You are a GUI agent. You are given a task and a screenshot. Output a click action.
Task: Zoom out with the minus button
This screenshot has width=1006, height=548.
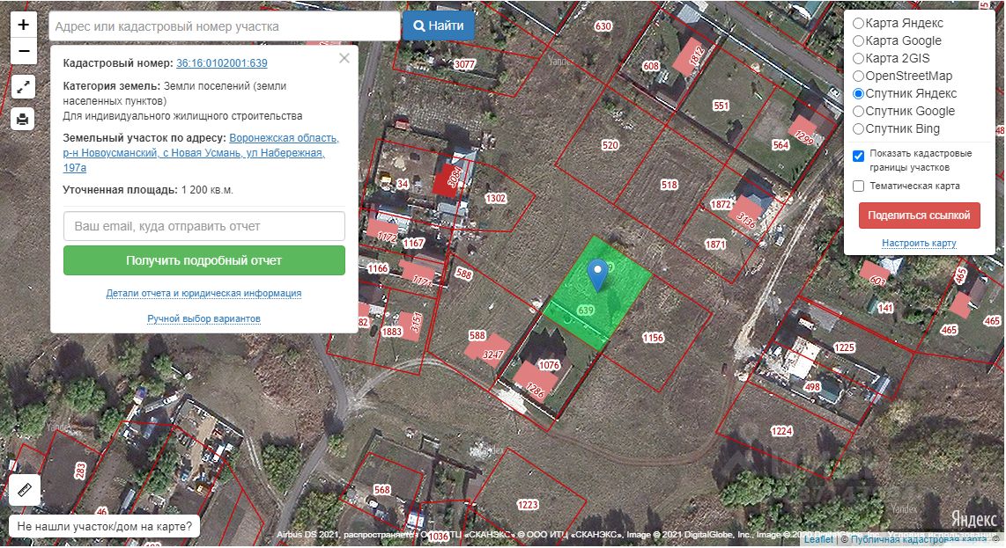(23, 51)
